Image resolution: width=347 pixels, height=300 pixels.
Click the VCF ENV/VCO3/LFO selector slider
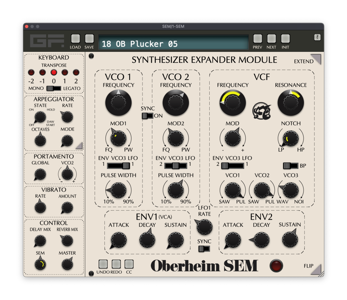233,165
